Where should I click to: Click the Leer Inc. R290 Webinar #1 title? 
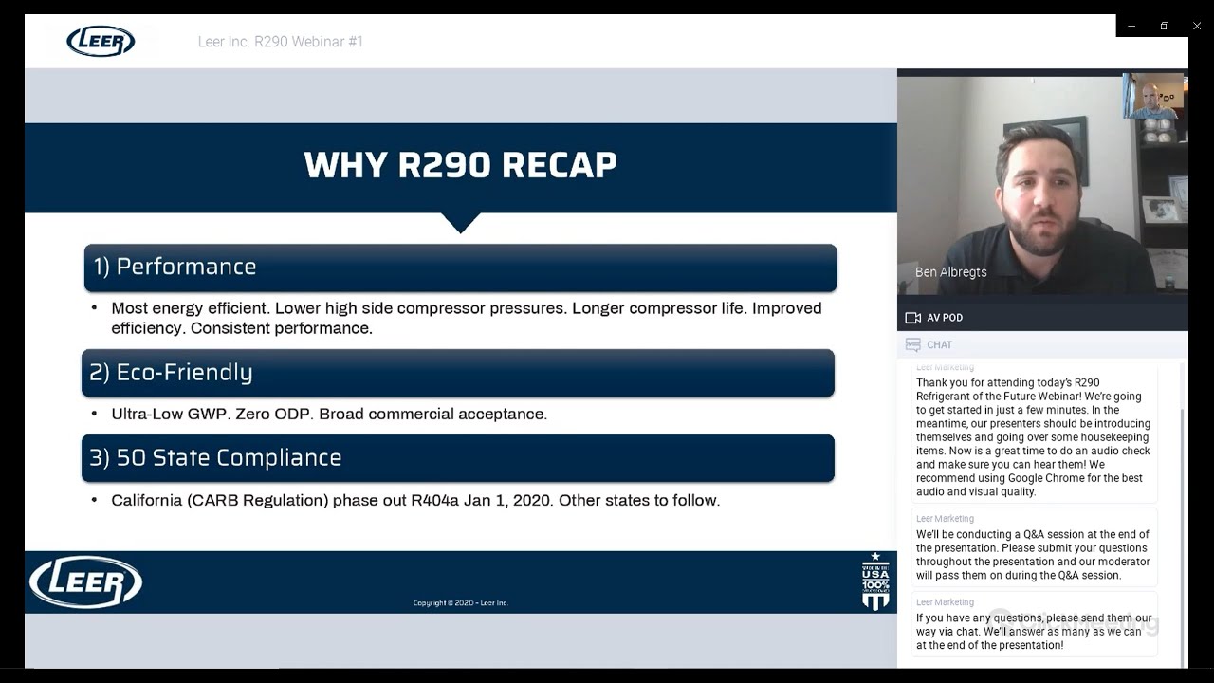pos(280,42)
